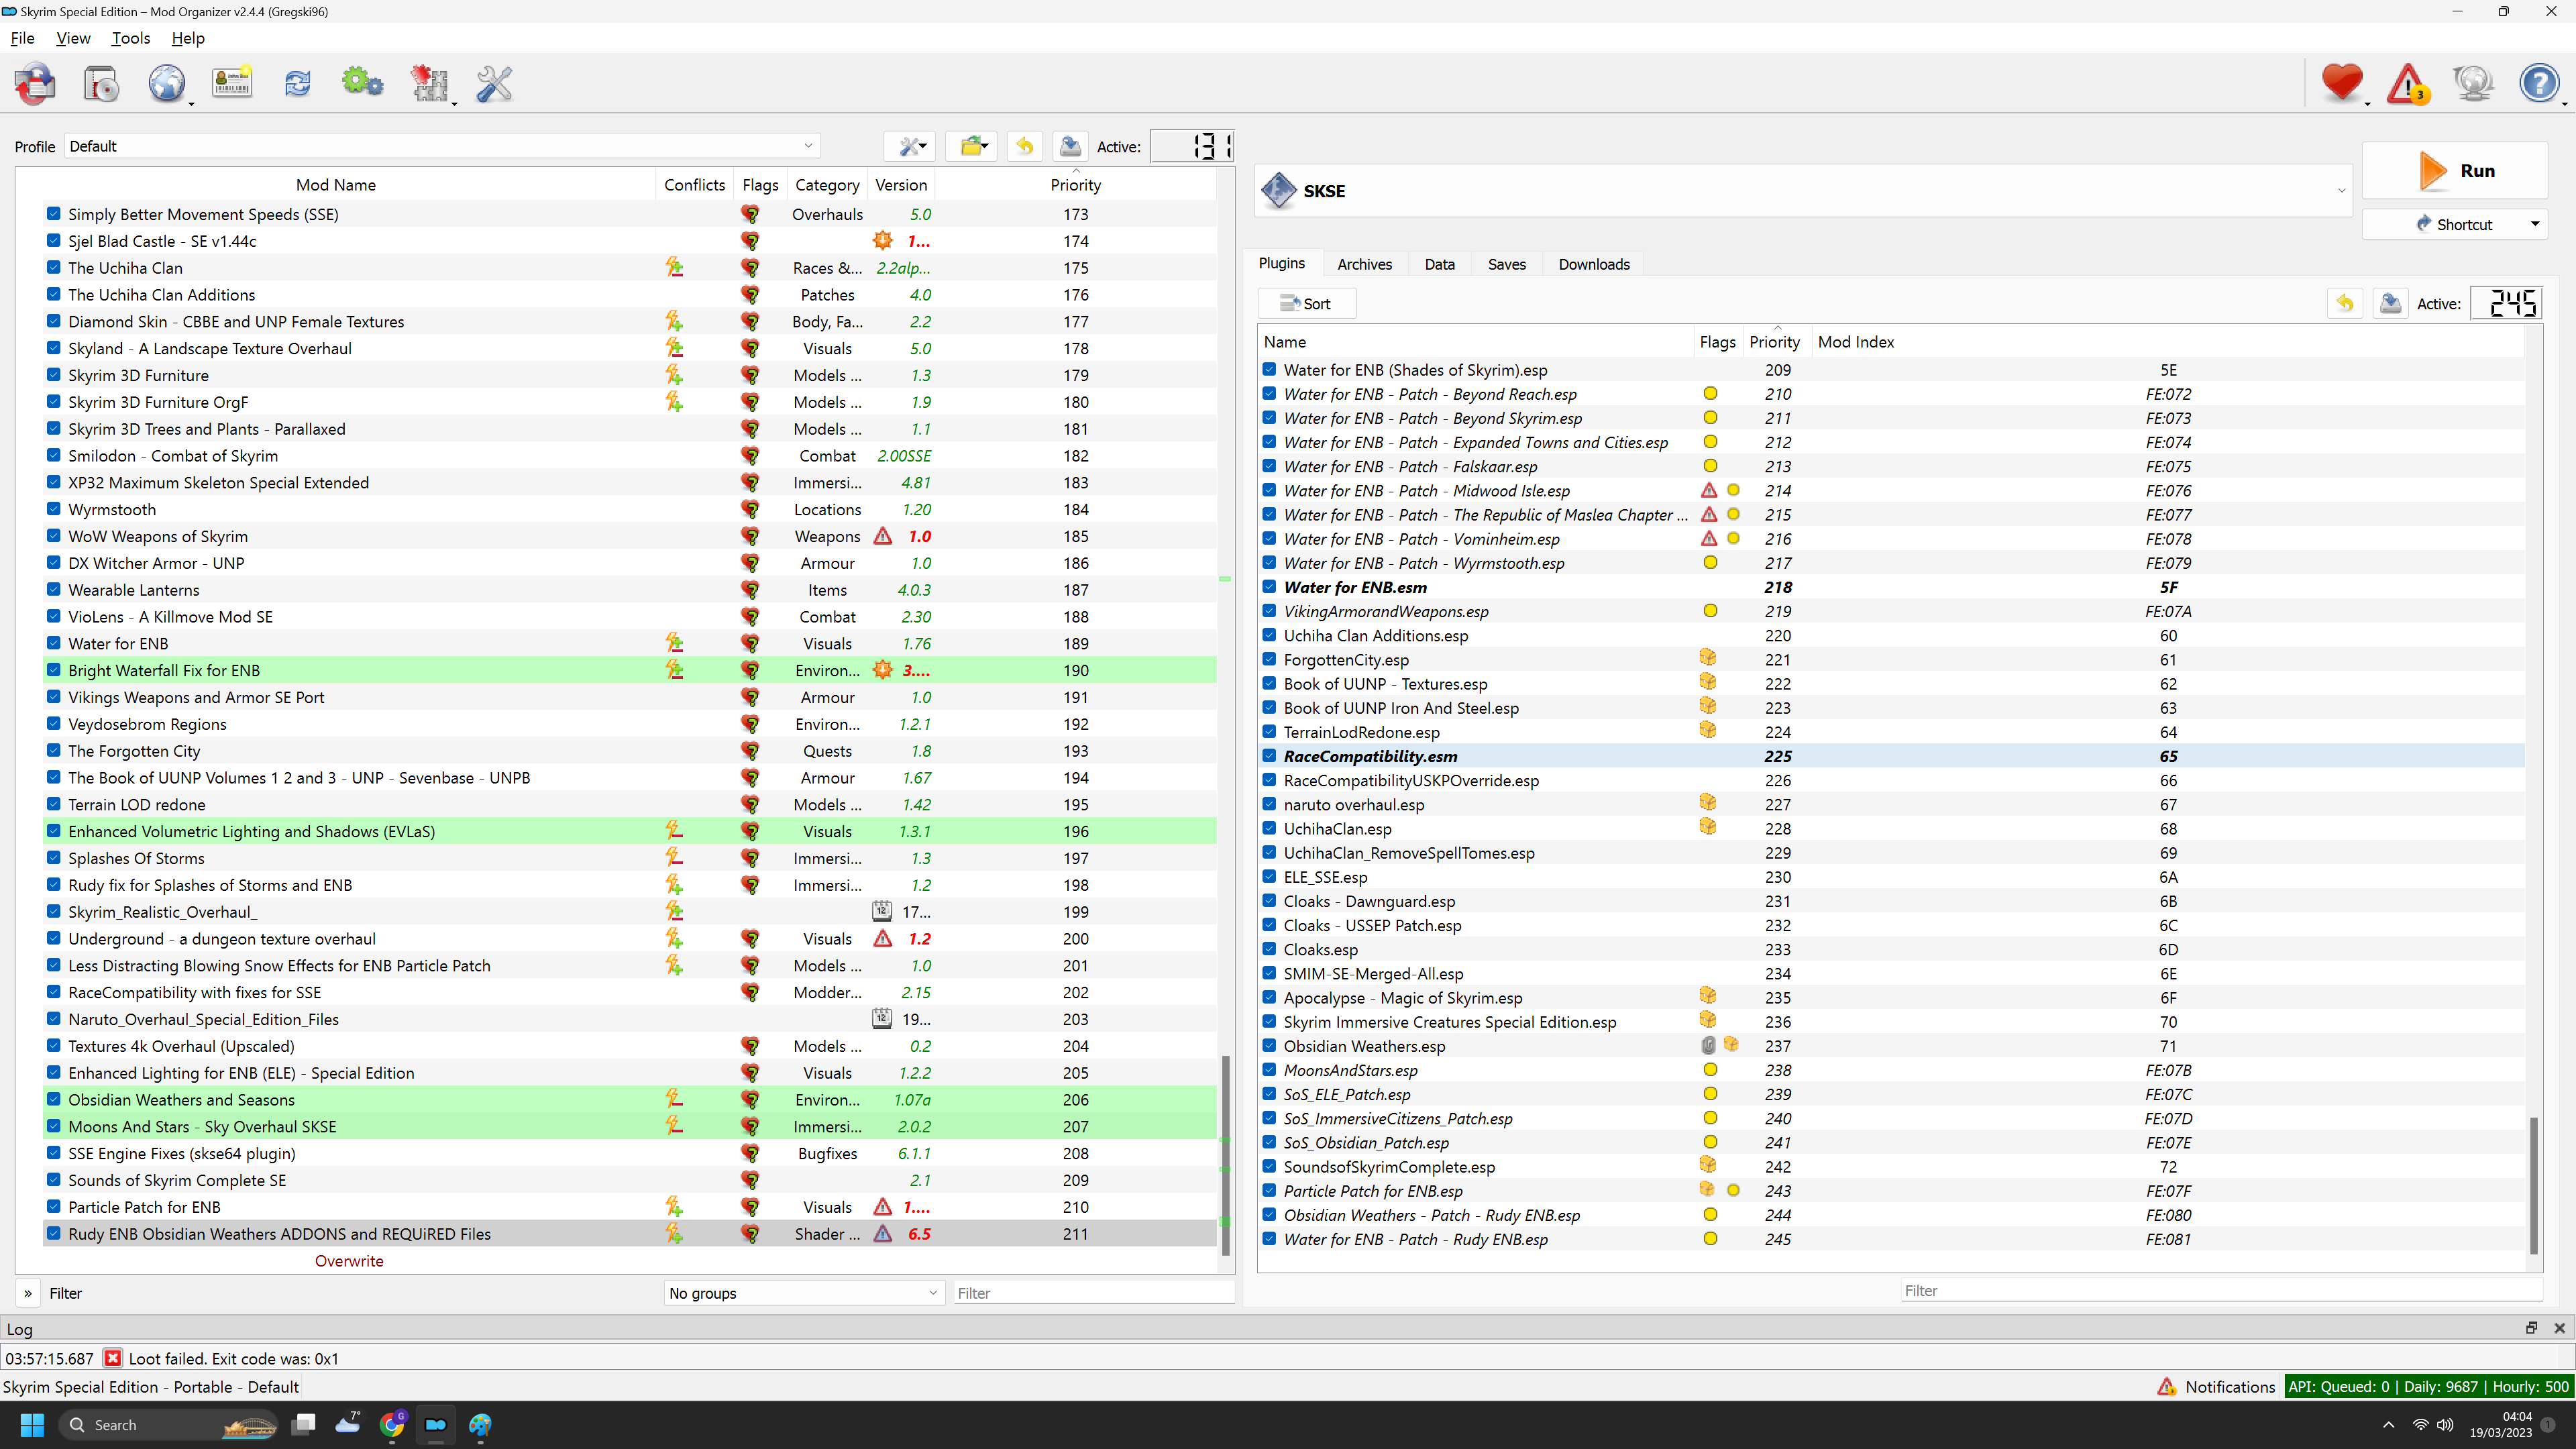
Task: Switch to the Downloads tab
Action: tap(1593, 264)
